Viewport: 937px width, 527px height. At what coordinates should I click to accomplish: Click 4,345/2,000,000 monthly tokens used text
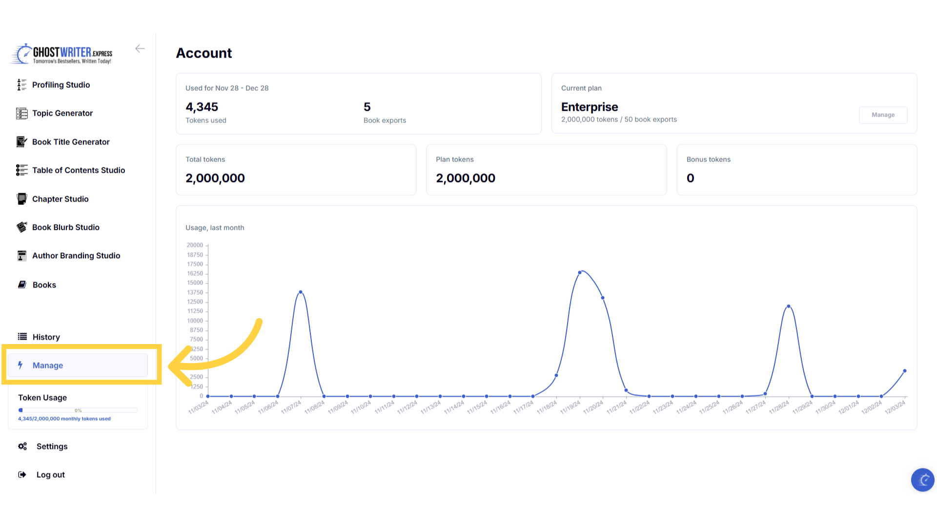coord(64,419)
